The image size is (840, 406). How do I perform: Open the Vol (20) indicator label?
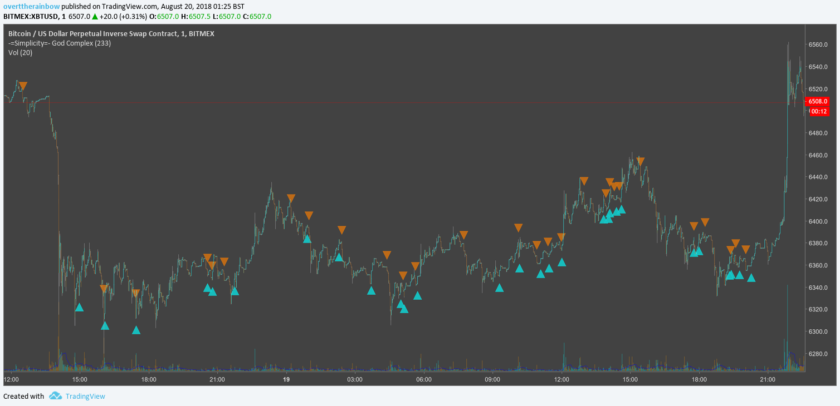coord(20,53)
